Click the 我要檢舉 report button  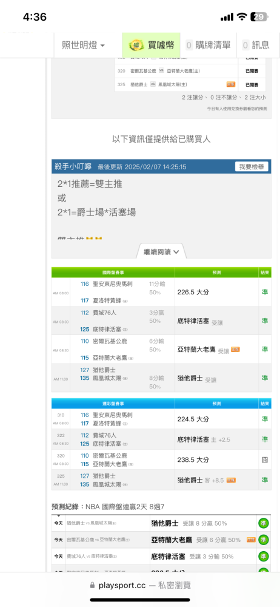(252, 167)
